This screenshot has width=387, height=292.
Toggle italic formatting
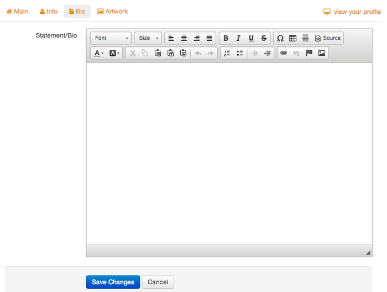pos(238,38)
